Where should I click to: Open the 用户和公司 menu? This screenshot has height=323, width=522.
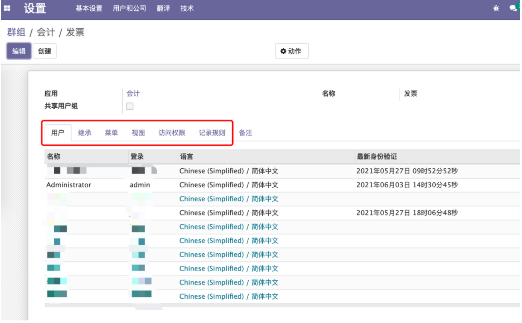(129, 8)
